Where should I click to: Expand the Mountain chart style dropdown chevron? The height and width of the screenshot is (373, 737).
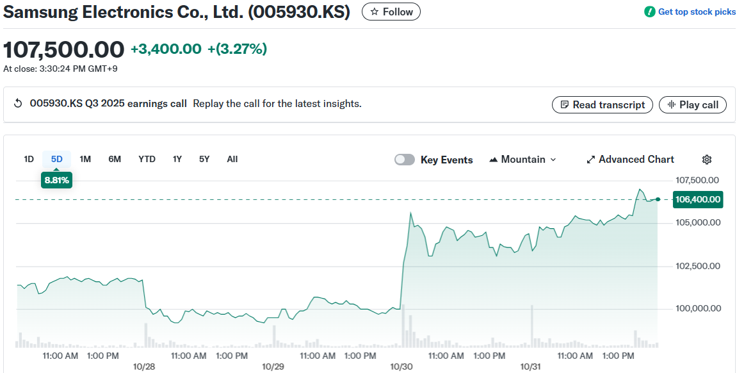pos(553,160)
